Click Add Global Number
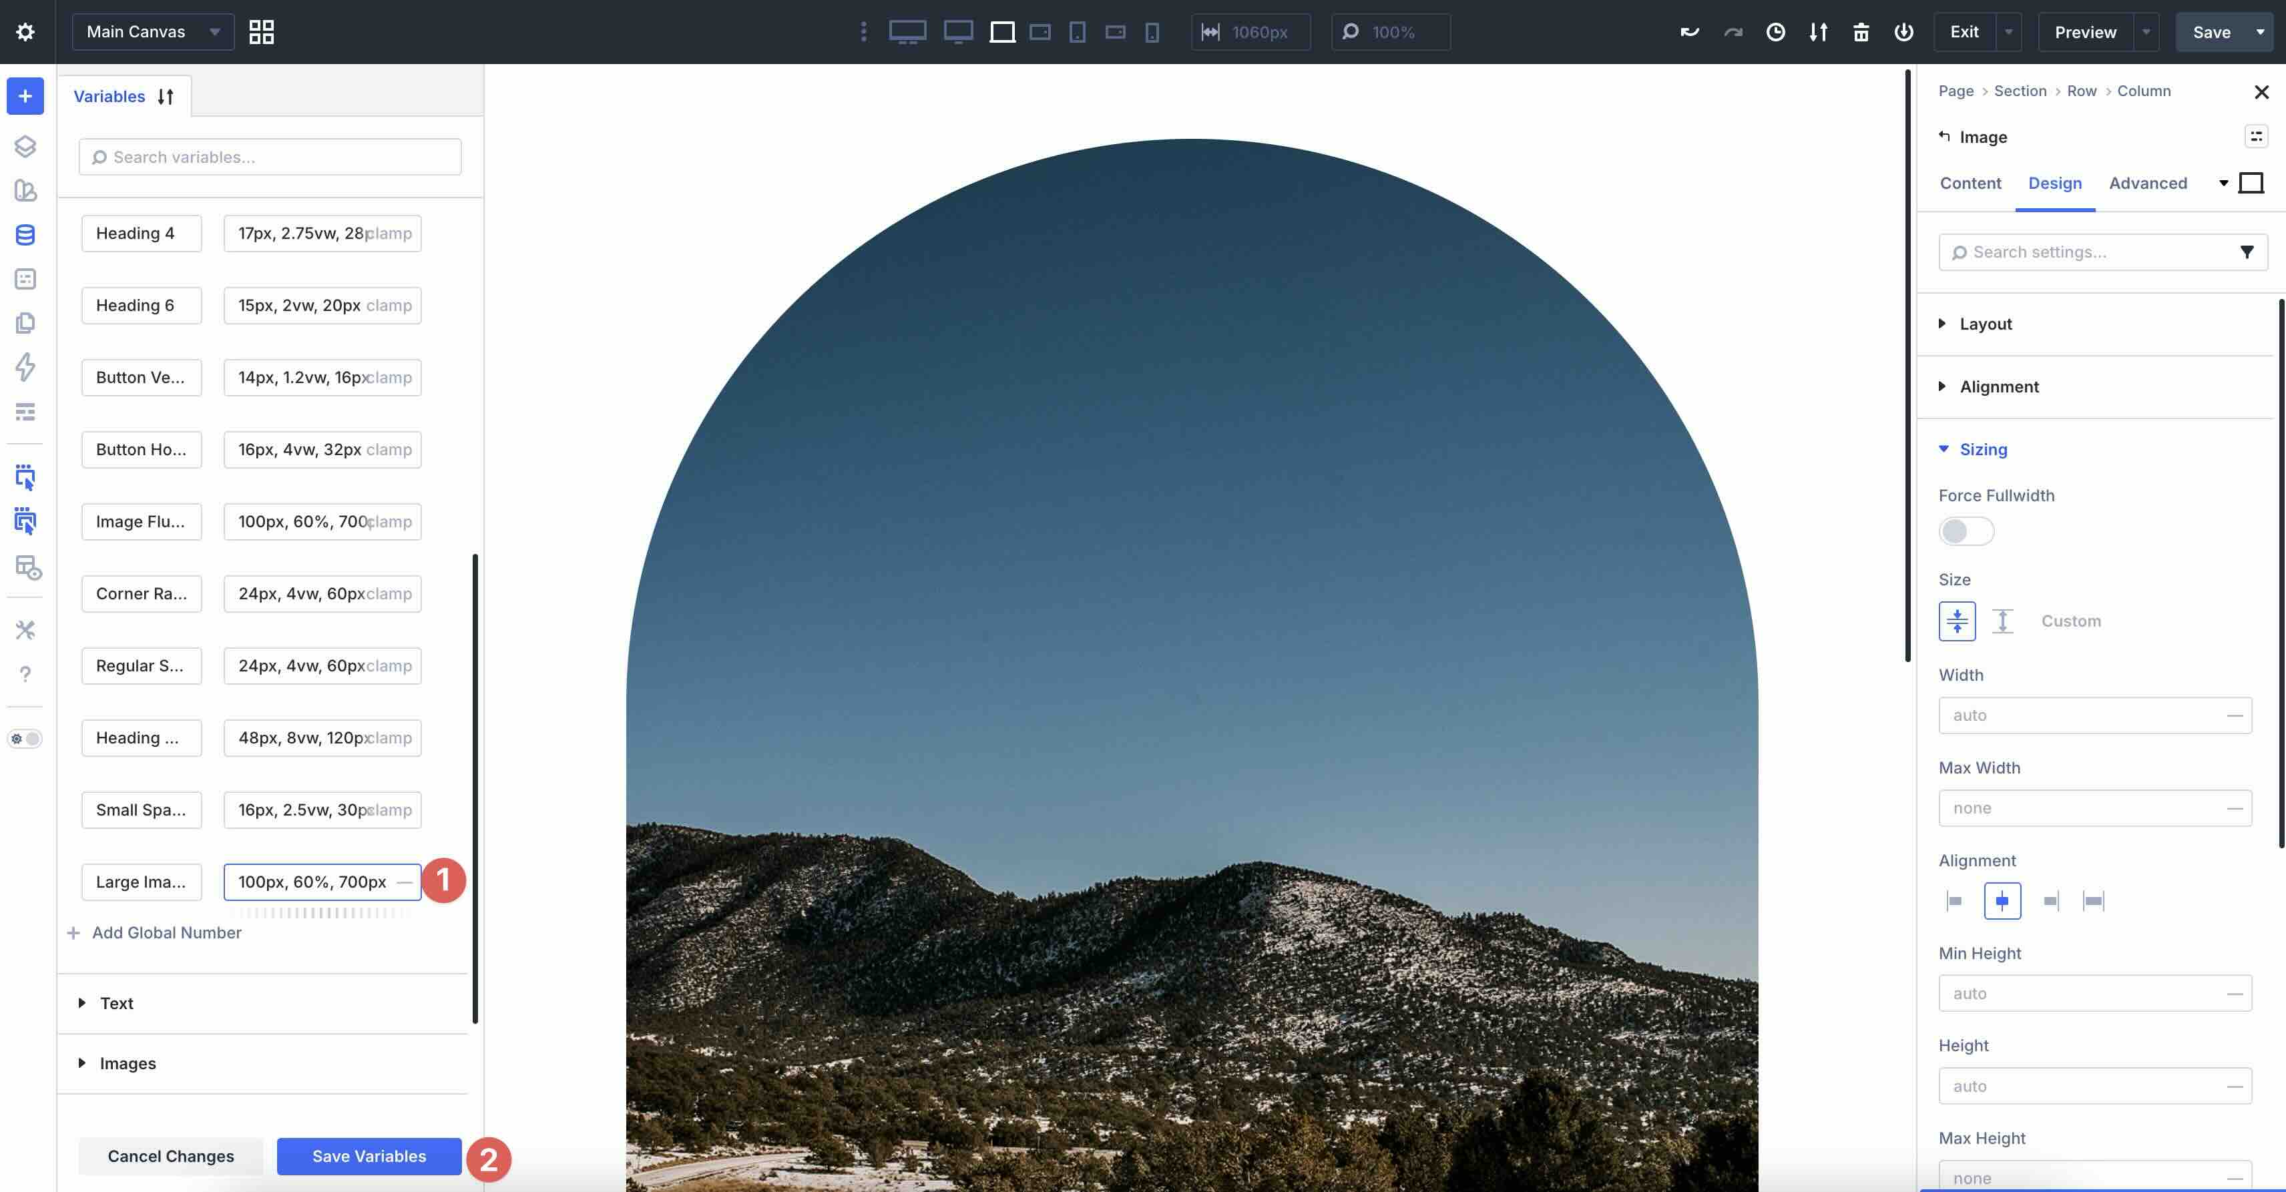The width and height of the screenshot is (2286, 1192). [166, 933]
